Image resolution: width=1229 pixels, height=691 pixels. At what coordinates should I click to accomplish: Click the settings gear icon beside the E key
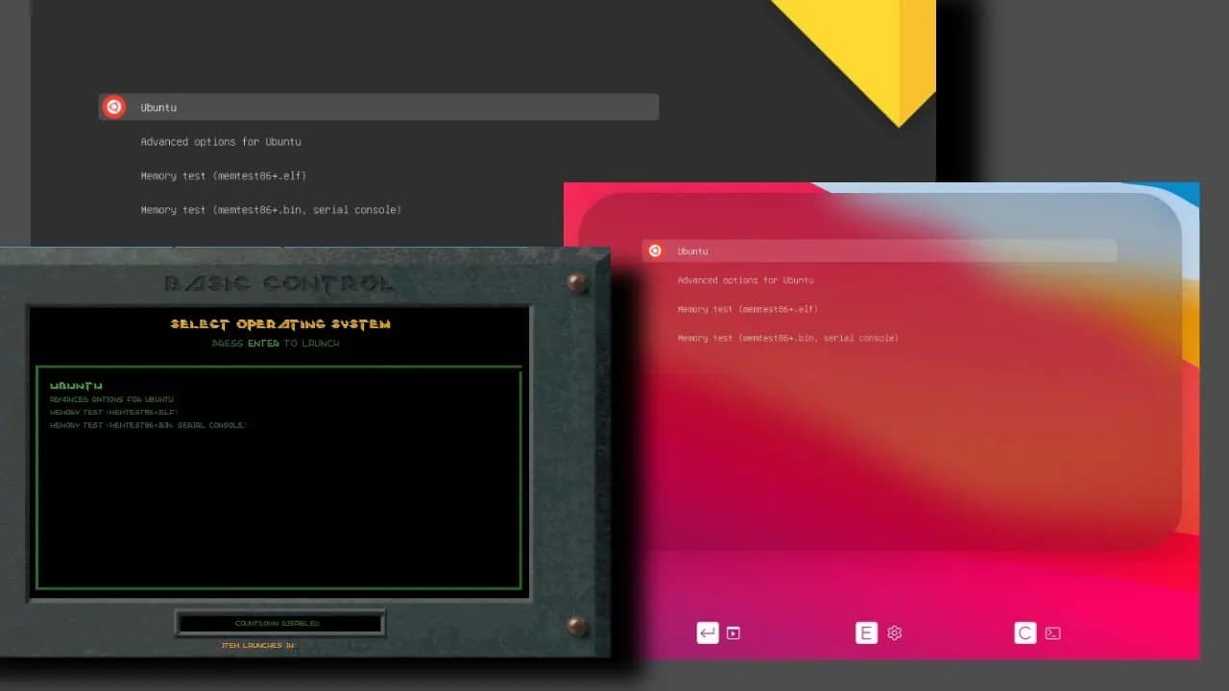pyautogui.click(x=894, y=632)
